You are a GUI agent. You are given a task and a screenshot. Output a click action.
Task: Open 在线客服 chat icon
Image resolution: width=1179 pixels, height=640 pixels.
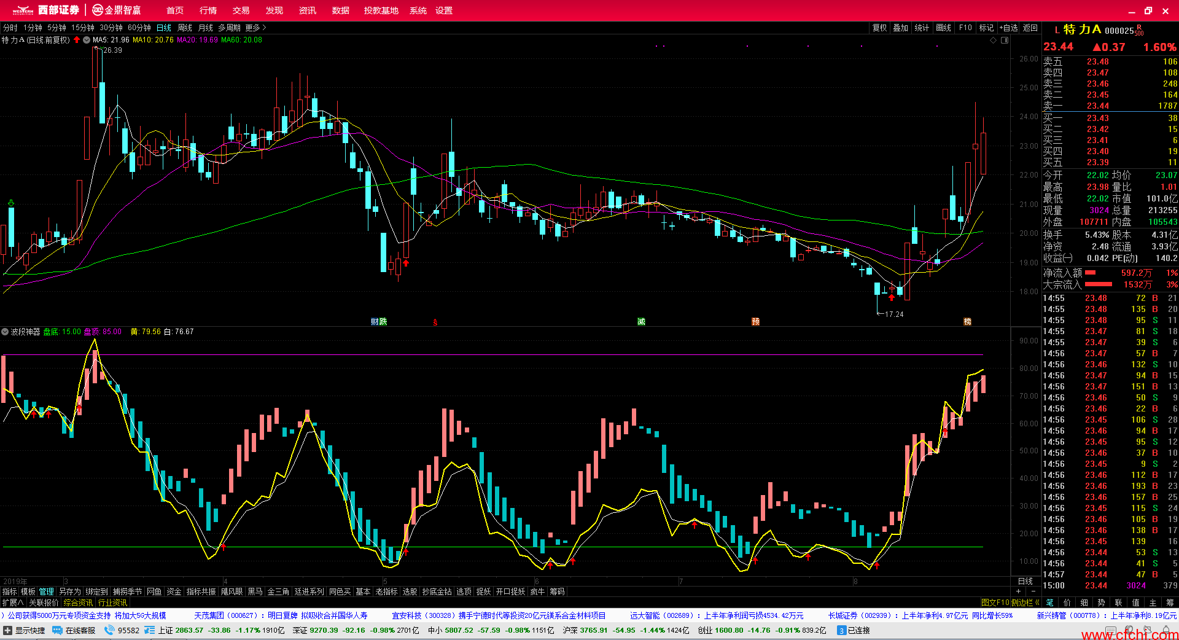(57, 630)
